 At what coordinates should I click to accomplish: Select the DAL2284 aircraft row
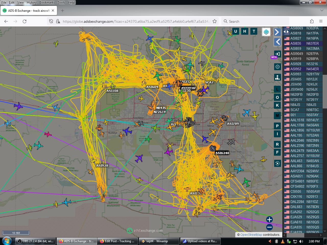point(303,202)
